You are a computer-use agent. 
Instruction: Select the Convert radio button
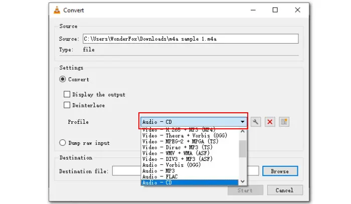click(63, 79)
